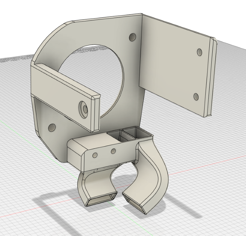Select the lower hole on the right side panel
246x236 pixels.
click(x=196, y=97)
